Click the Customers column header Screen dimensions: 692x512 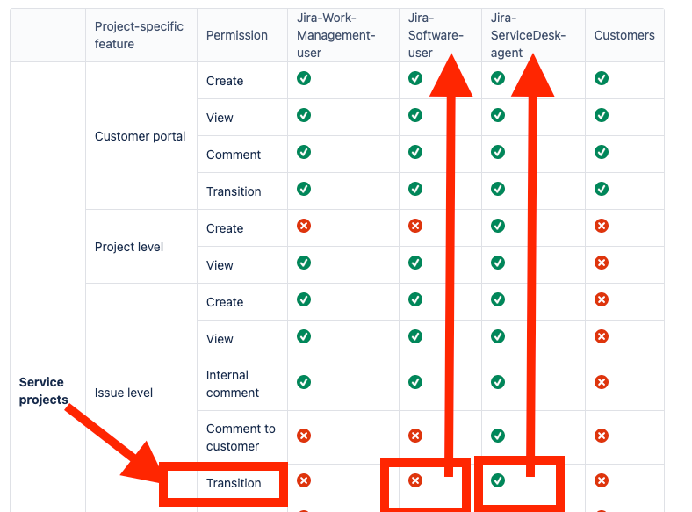tap(624, 35)
